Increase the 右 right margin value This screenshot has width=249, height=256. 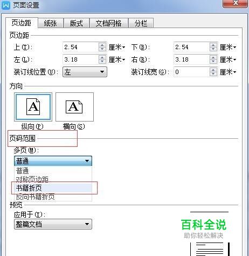point(213,57)
